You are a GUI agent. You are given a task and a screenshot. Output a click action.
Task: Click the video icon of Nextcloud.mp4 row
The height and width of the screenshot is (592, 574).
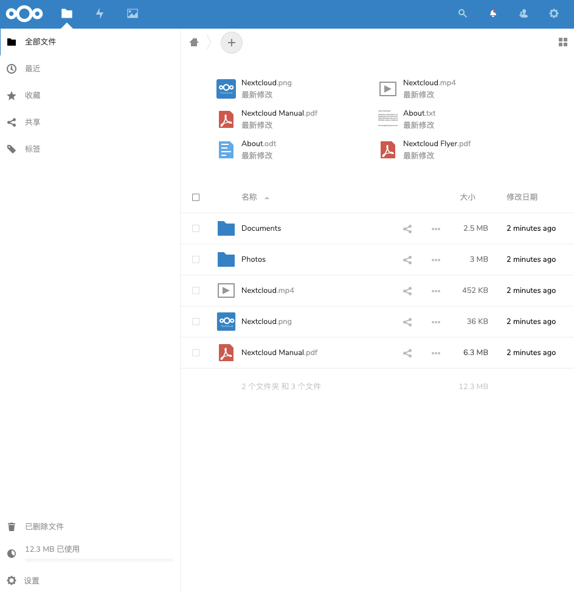click(x=226, y=291)
